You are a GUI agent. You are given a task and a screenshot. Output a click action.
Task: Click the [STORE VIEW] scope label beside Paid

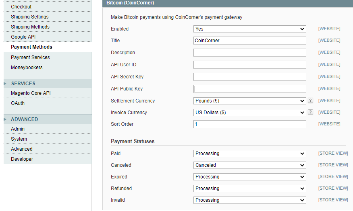coord(333,153)
